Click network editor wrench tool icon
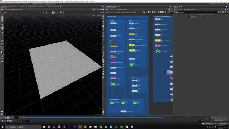 144,13
